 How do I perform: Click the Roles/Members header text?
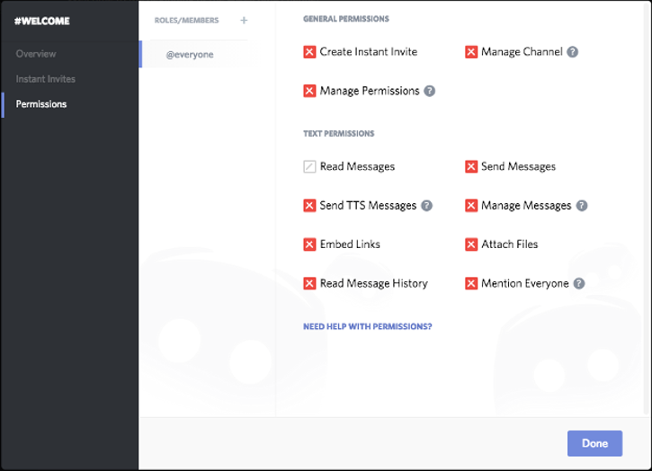coord(187,21)
